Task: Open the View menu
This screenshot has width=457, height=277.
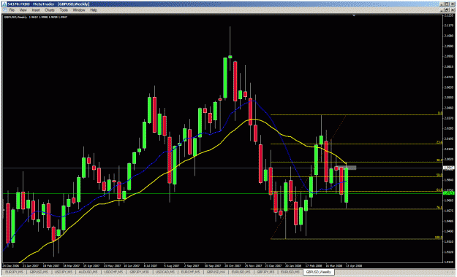Action: [x=23, y=10]
